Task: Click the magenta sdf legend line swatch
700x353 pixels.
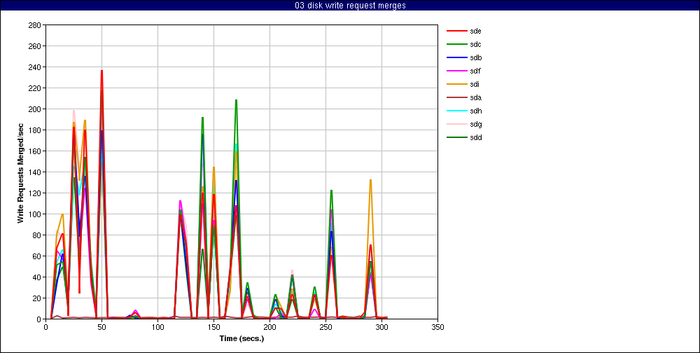Action: [x=456, y=71]
